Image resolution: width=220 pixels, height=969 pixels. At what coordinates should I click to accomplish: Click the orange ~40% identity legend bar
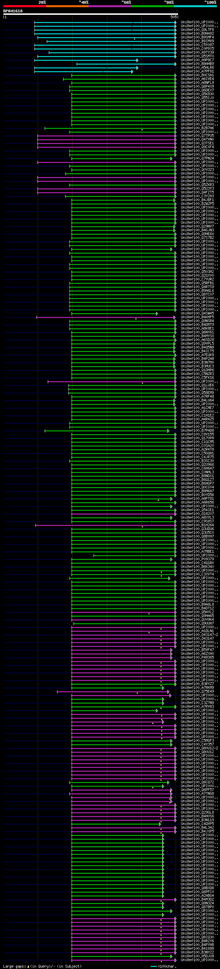pyautogui.click(x=67, y=6)
